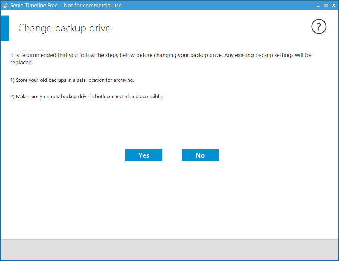Minimize the Genie Timeline window
Image resolution: width=339 pixels, height=261 pixels.
(x=318, y=6)
